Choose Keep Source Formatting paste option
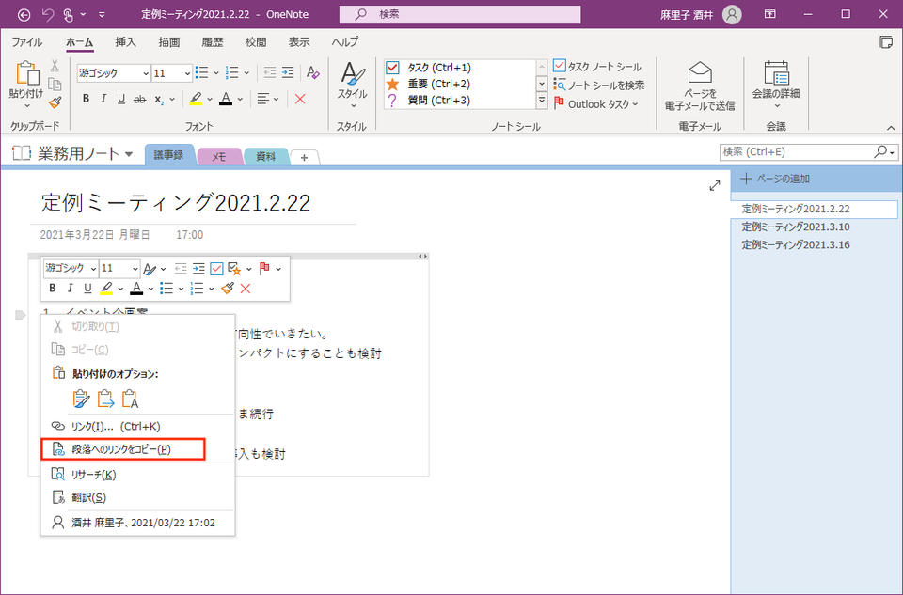Screen dimensions: 903x595 (81, 399)
